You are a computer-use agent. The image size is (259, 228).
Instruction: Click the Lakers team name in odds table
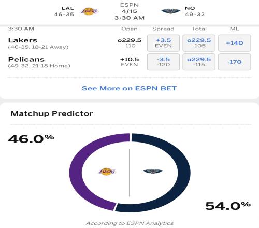click(x=23, y=40)
